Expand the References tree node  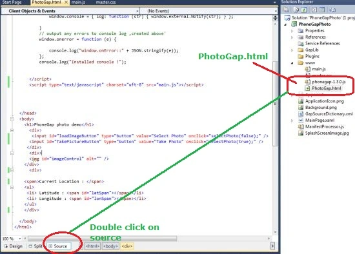[x=292, y=37]
